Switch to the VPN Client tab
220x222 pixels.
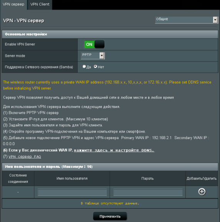pyautogui.click(x=40, y=4)
